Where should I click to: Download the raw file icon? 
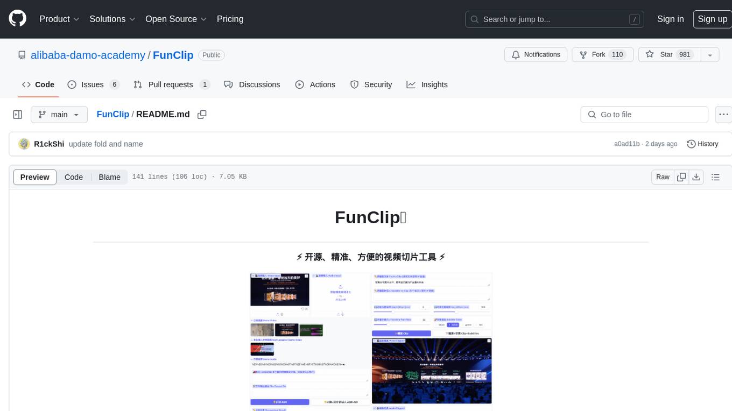(x=696, y=177)
